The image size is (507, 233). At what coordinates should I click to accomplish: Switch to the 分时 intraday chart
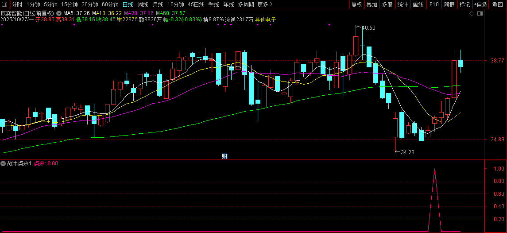point(17,4)
